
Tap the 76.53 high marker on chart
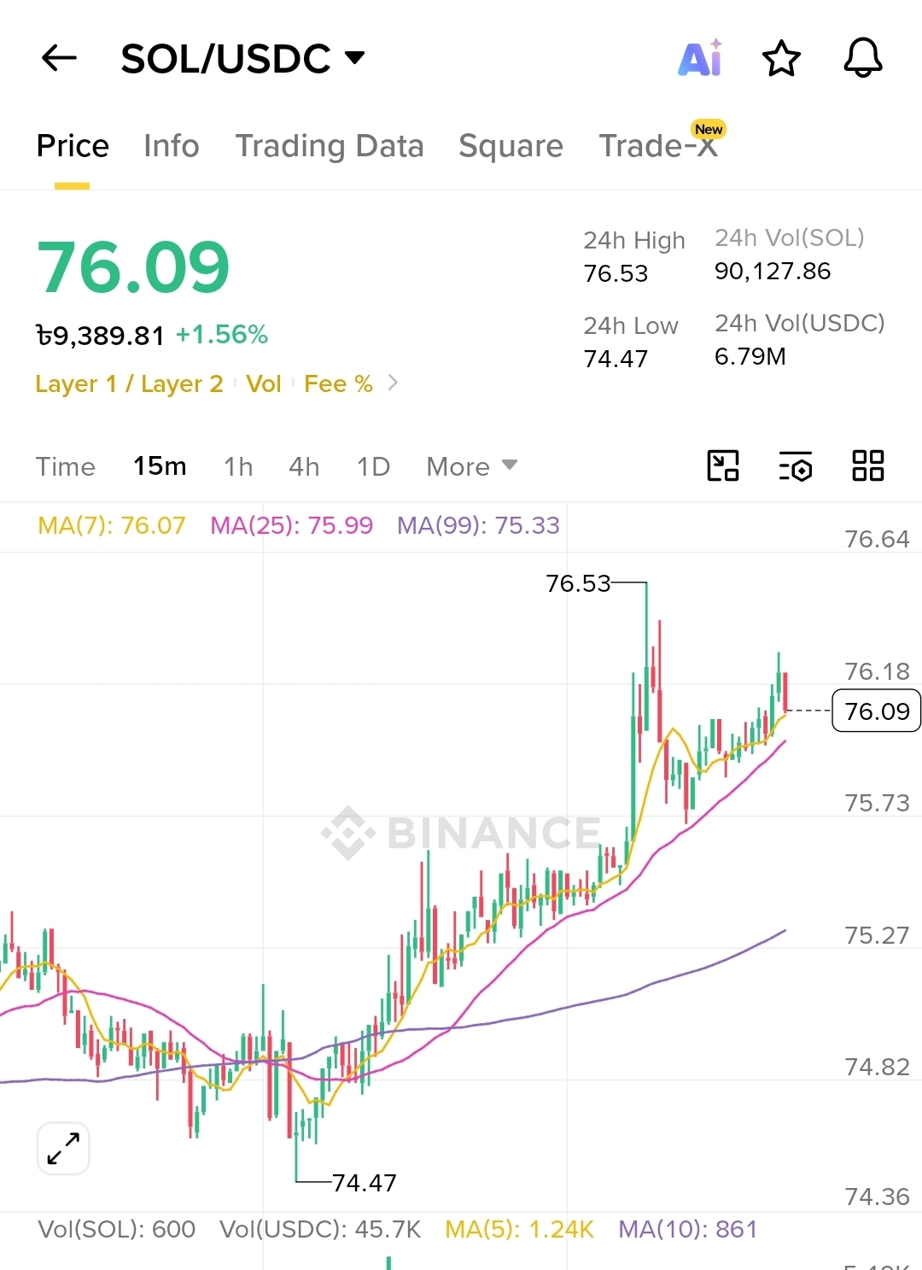pyautogui.click(x=578, y=583)
